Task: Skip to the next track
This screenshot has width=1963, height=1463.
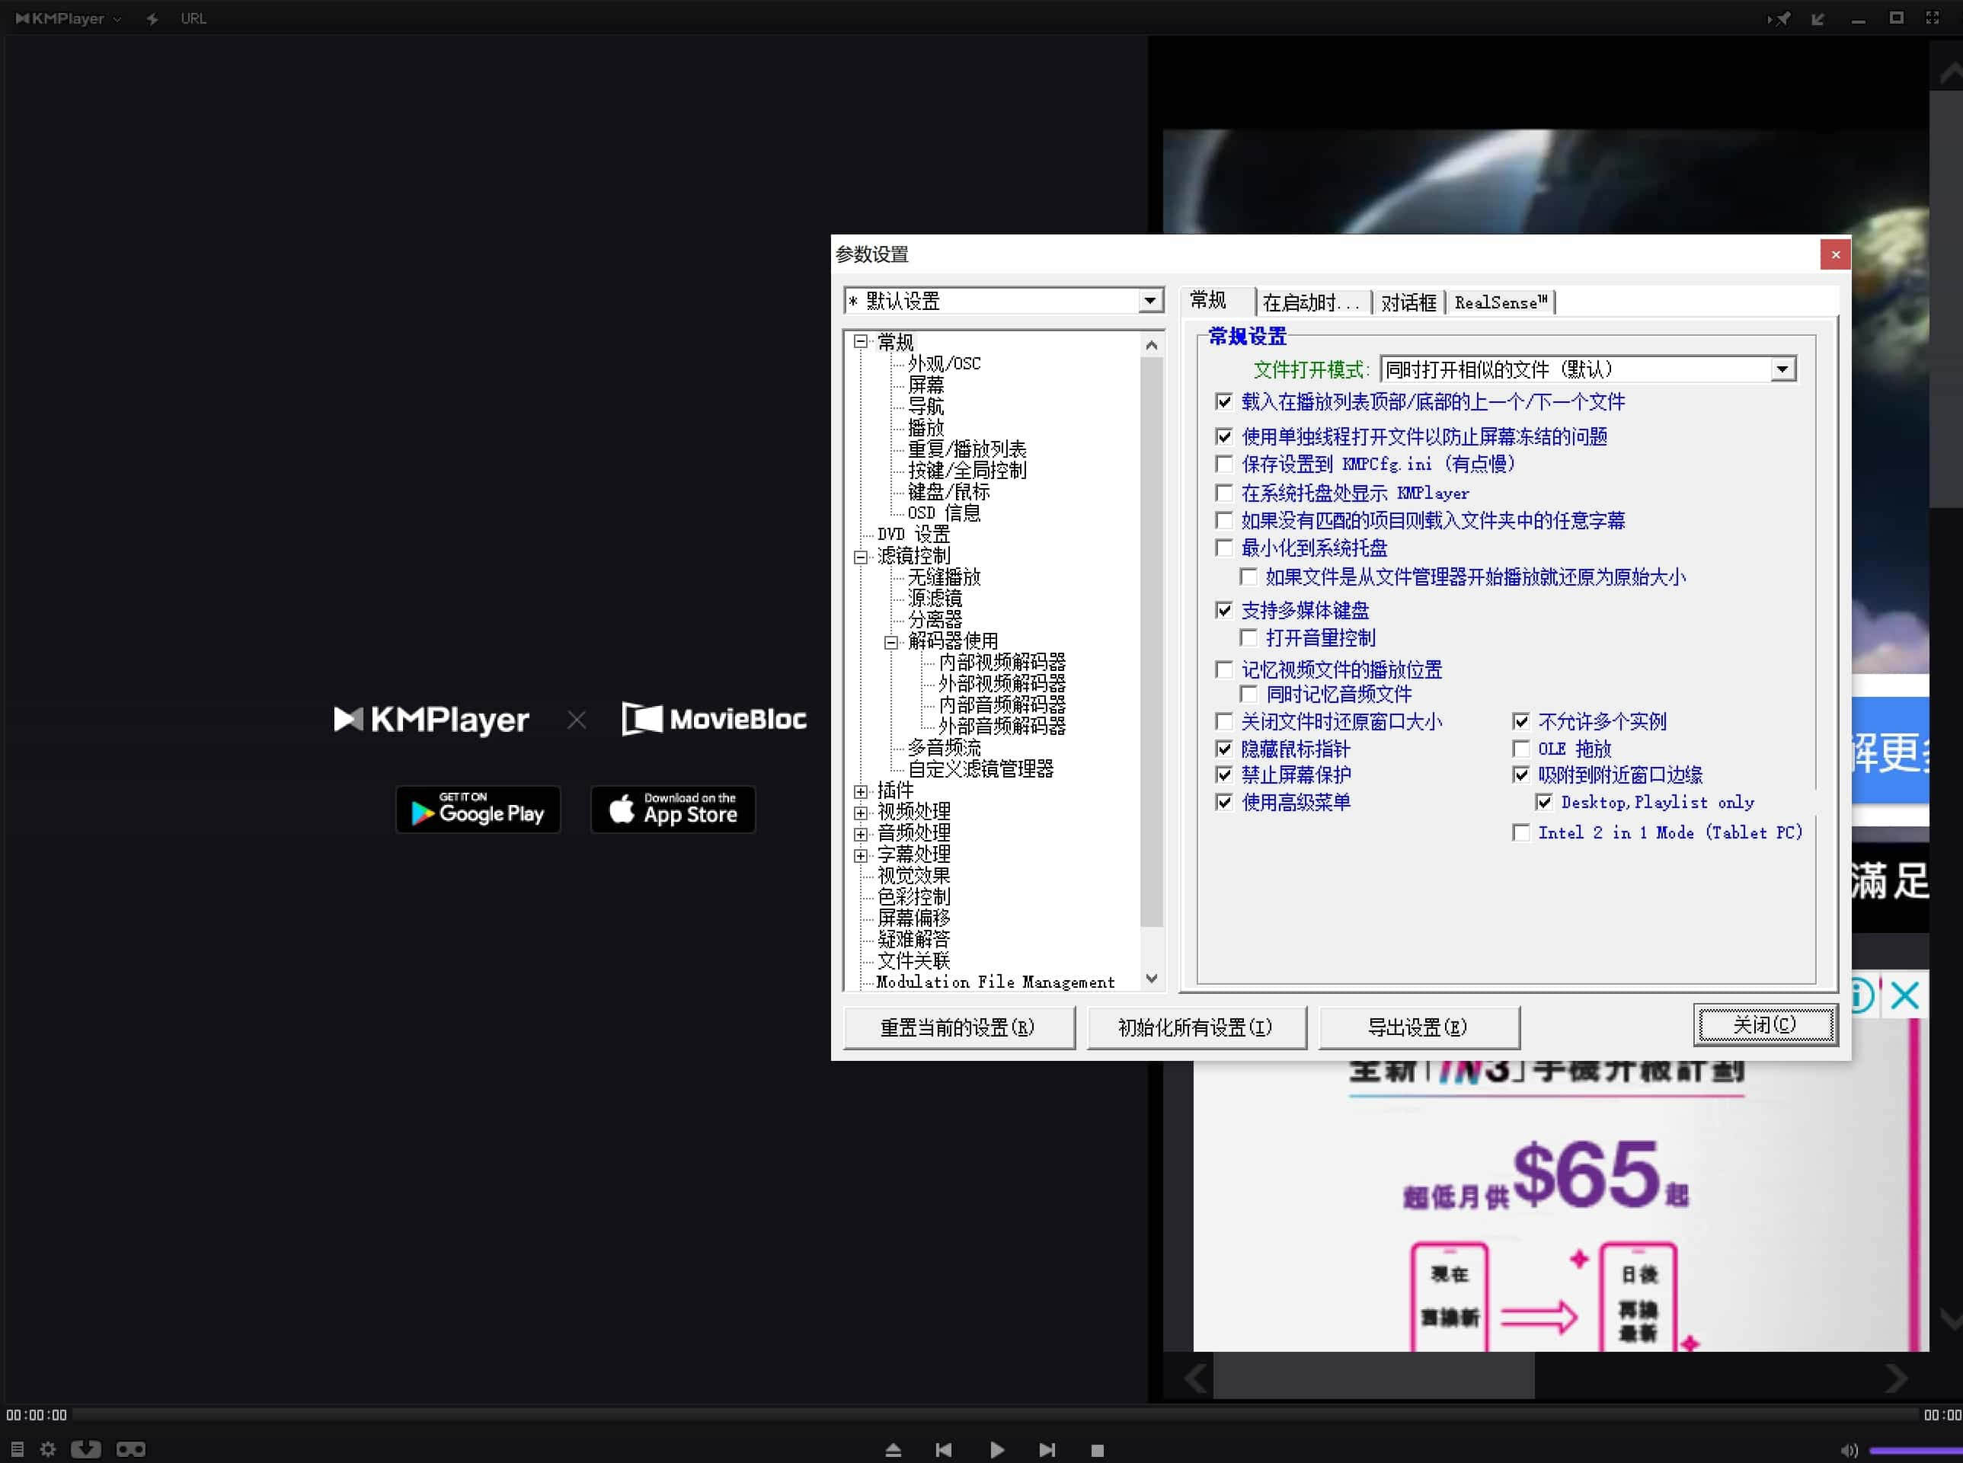Action: [1047, 1450]
